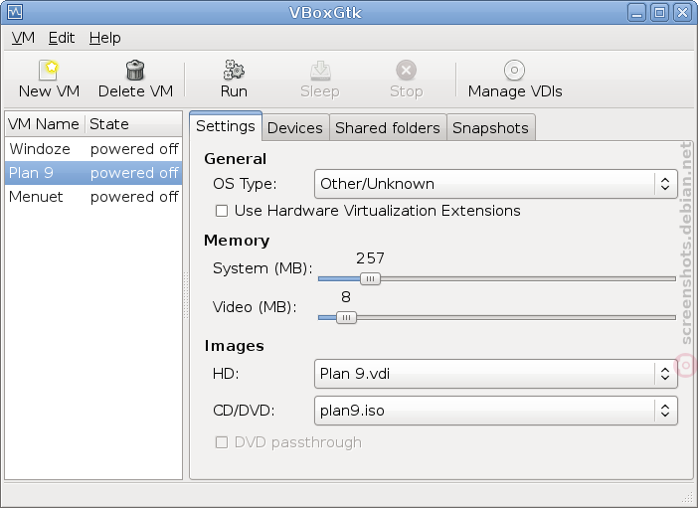Switch to the Snapshots tab

click(x=490, y=128)
